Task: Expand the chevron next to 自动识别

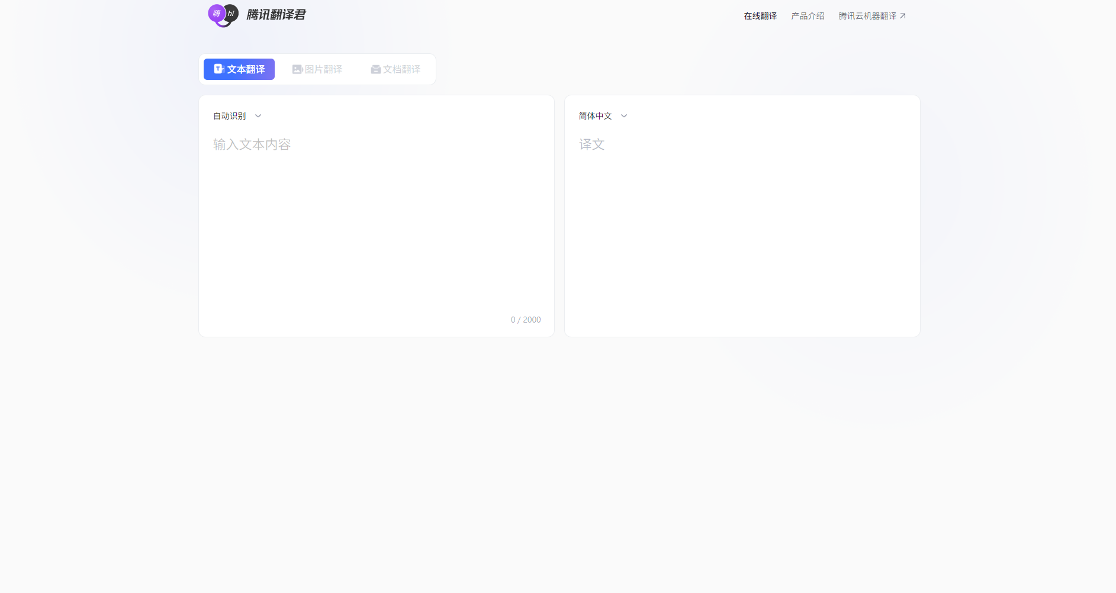Action: point(258,116)
